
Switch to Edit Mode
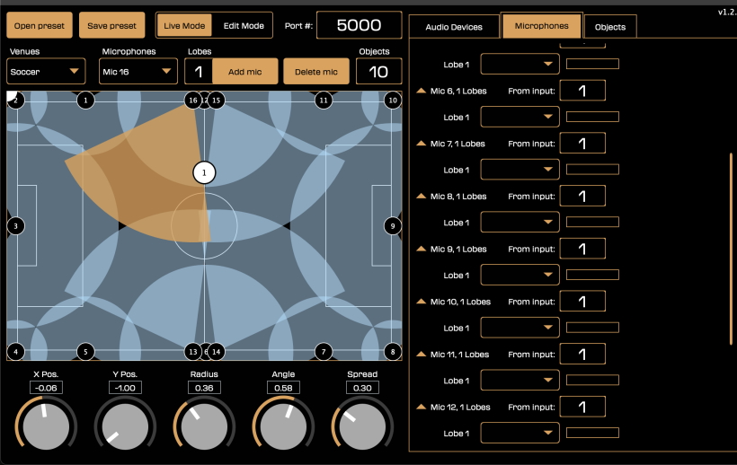(244, 26)
